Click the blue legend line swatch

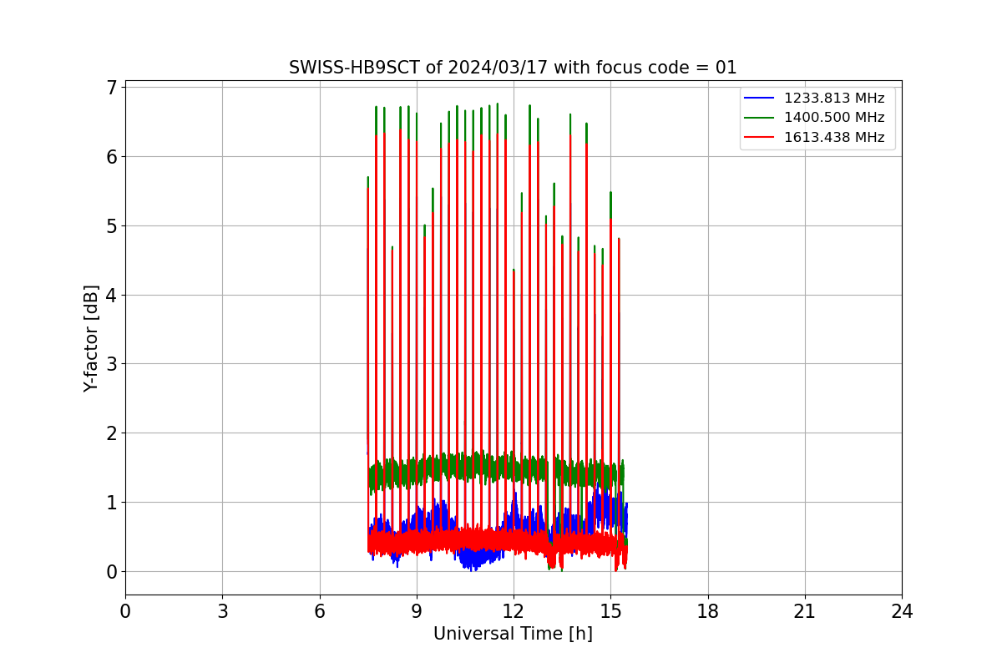[x=761, y=99]
